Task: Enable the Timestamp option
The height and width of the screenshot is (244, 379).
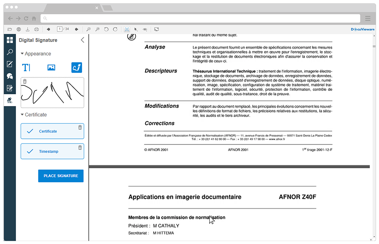Action: point(52,151)
